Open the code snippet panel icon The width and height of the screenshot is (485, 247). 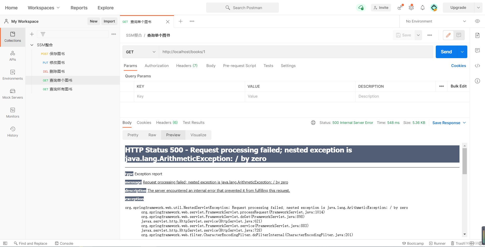tap(477, 66)
